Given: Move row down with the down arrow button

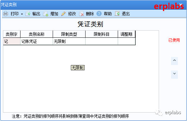Looking at the screenshot, I should pos(174,74).
